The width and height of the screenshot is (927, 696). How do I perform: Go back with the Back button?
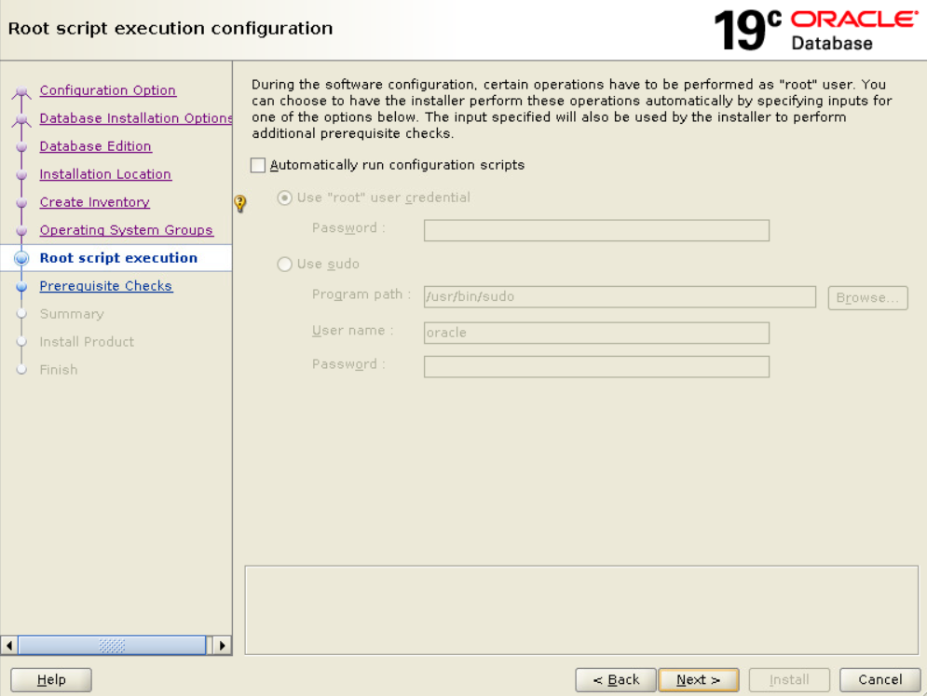coord(616,680)
